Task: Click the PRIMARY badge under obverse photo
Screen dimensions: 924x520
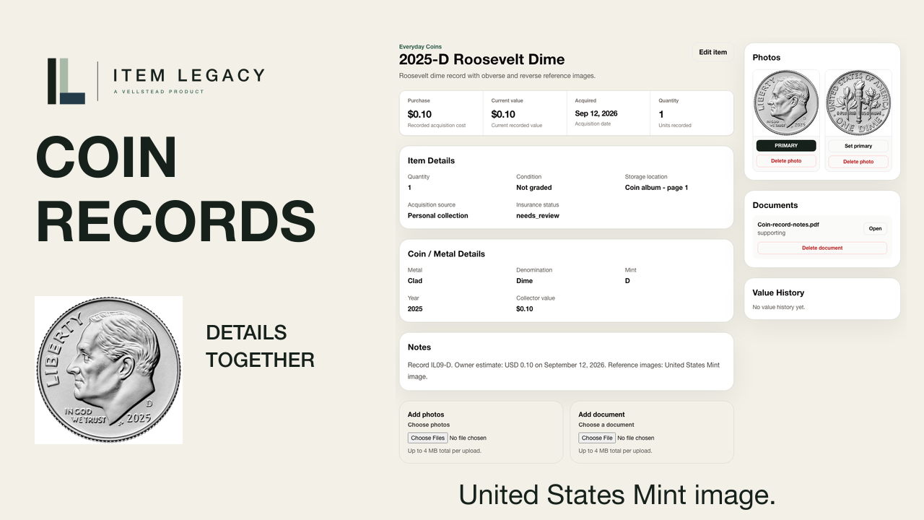Action: point(786,146)
